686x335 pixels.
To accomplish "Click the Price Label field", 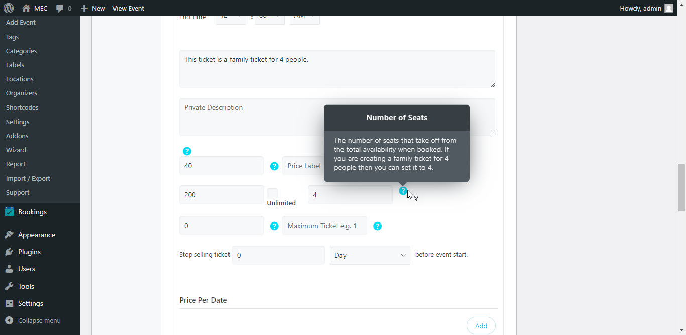I will (303, 166).
